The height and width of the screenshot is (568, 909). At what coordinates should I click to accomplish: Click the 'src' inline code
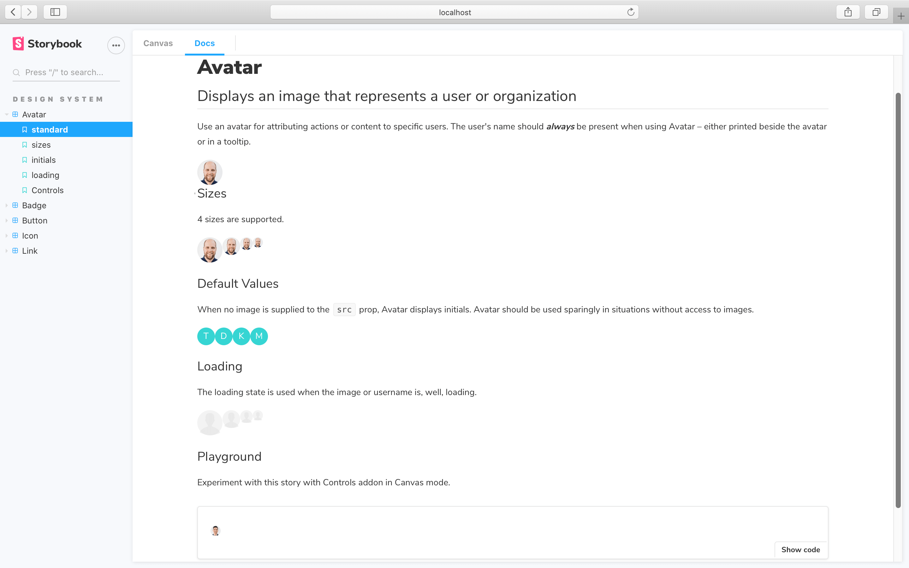click(x=344, y=310)
